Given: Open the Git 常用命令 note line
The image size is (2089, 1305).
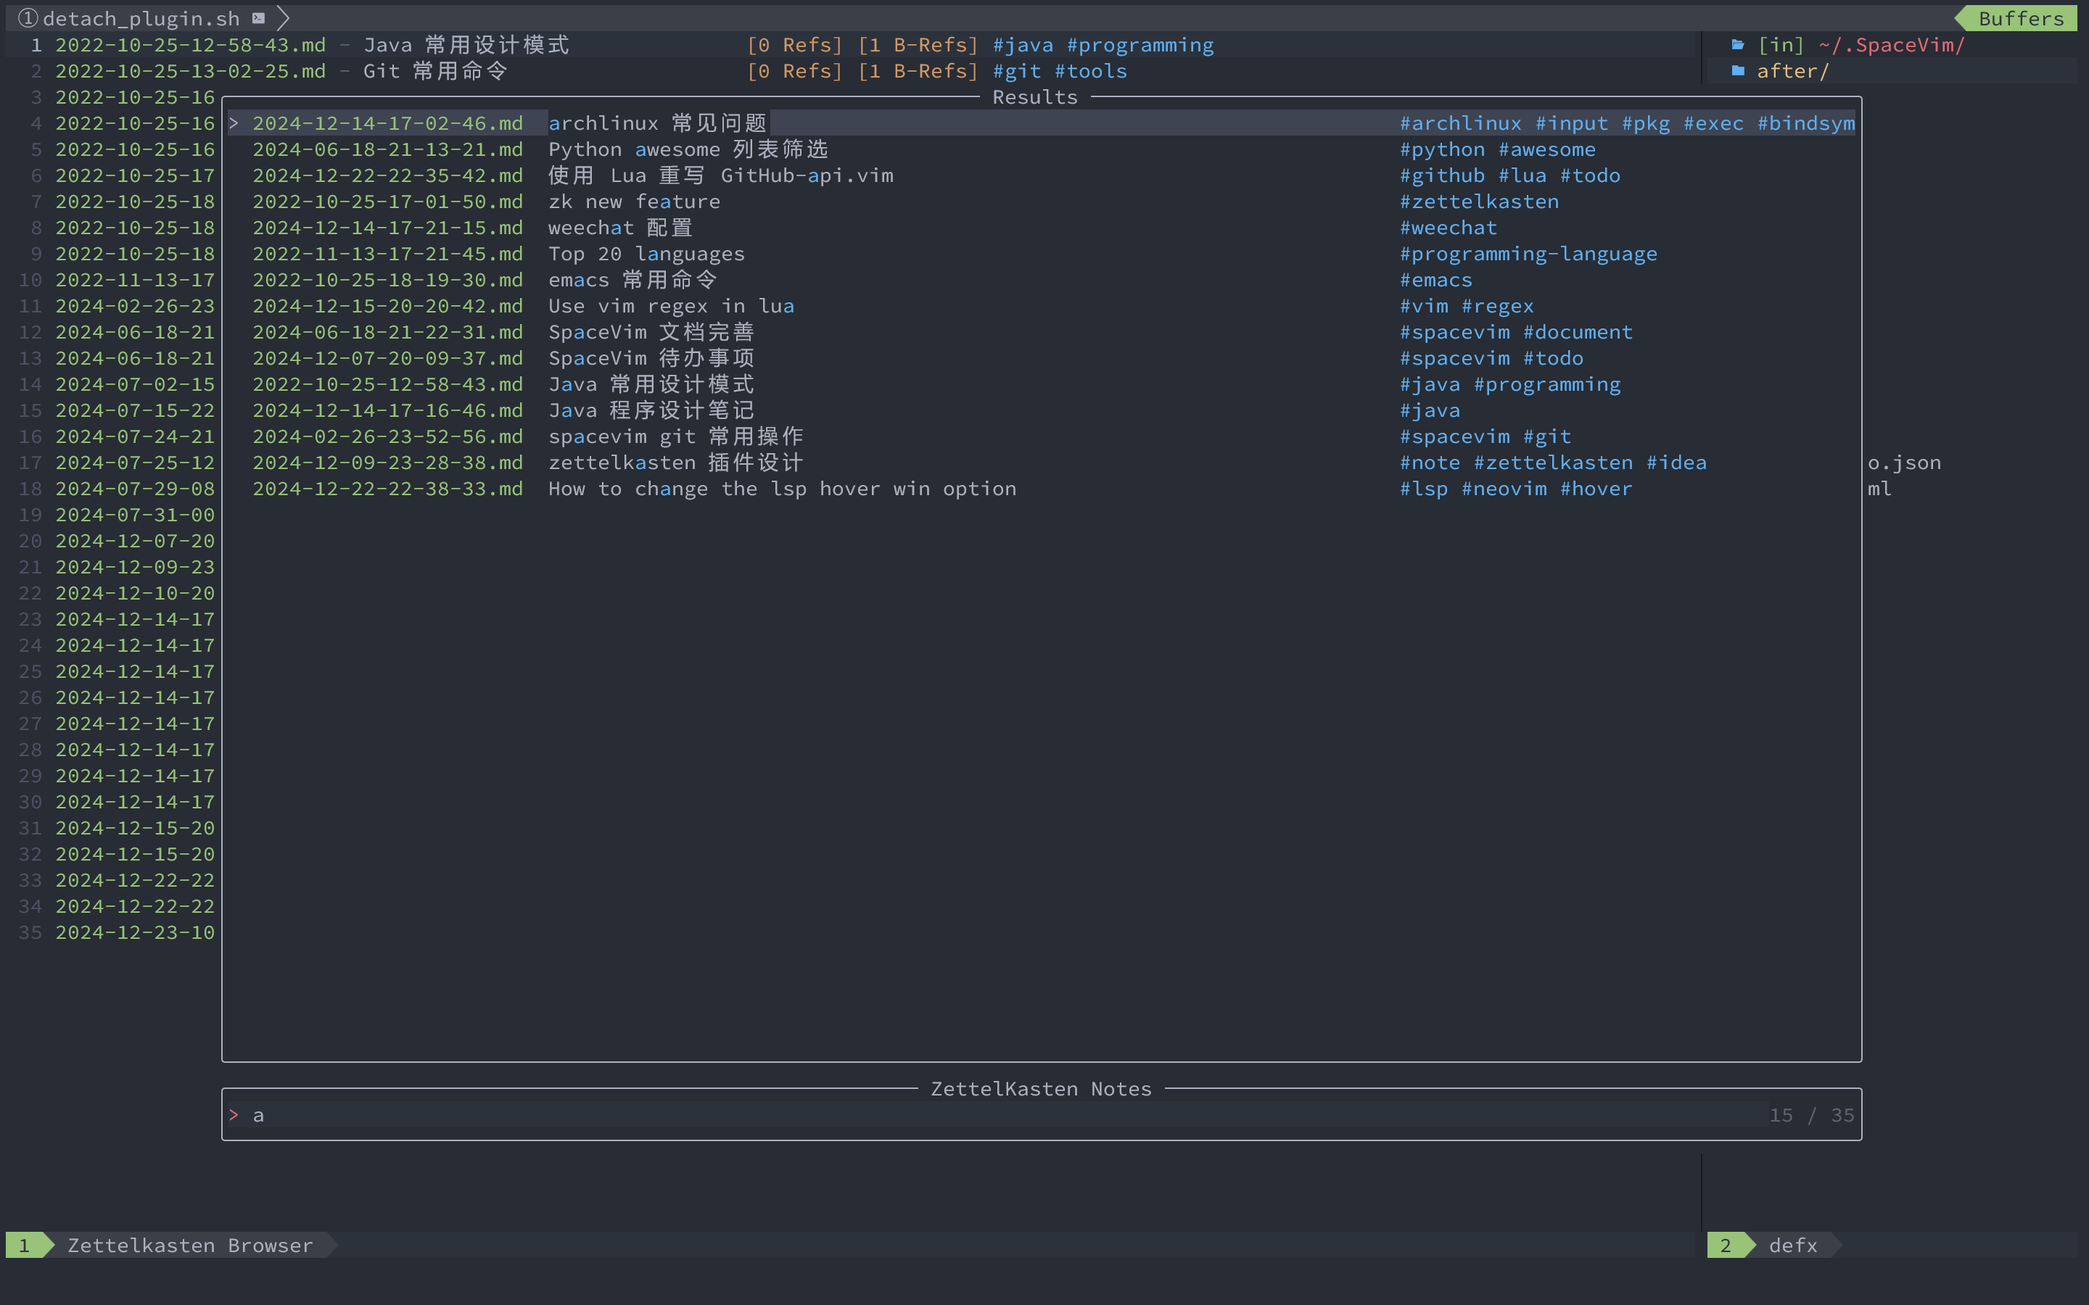Looking at the screenshot, I should [x=434, y=71].
